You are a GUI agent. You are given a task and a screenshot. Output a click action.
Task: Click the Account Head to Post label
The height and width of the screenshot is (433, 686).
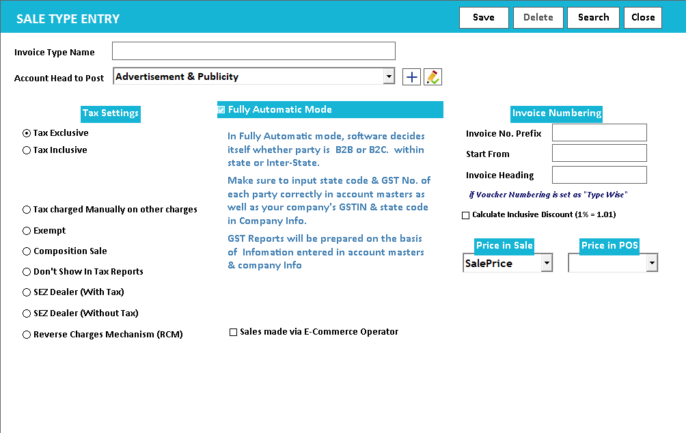click(59, 79)
